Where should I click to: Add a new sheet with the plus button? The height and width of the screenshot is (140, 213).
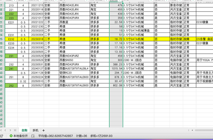click(x=43, y=130)
